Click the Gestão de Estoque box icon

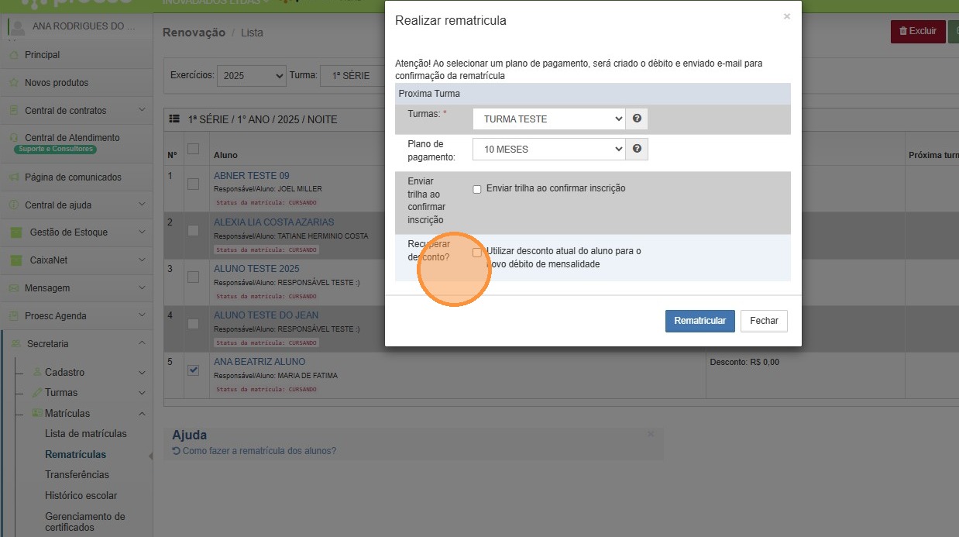15,232
